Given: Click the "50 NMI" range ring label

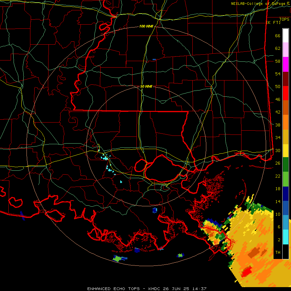Looking at the screenshot, I should point(146,86).
